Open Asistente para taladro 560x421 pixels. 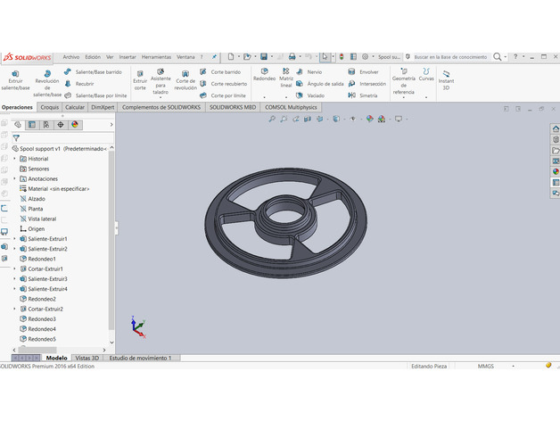[x=161, y=83]
